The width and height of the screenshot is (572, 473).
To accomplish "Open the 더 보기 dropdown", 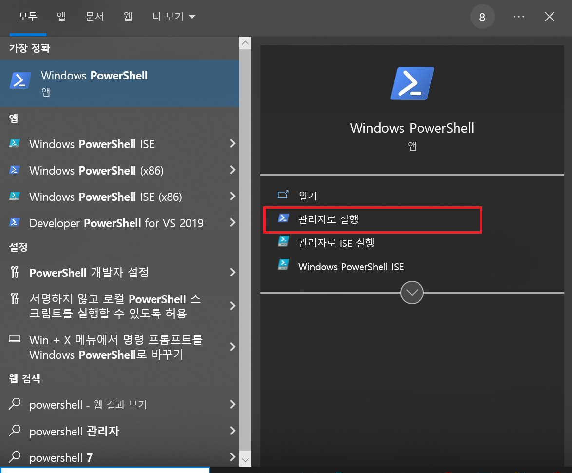I will pos(174,17).
